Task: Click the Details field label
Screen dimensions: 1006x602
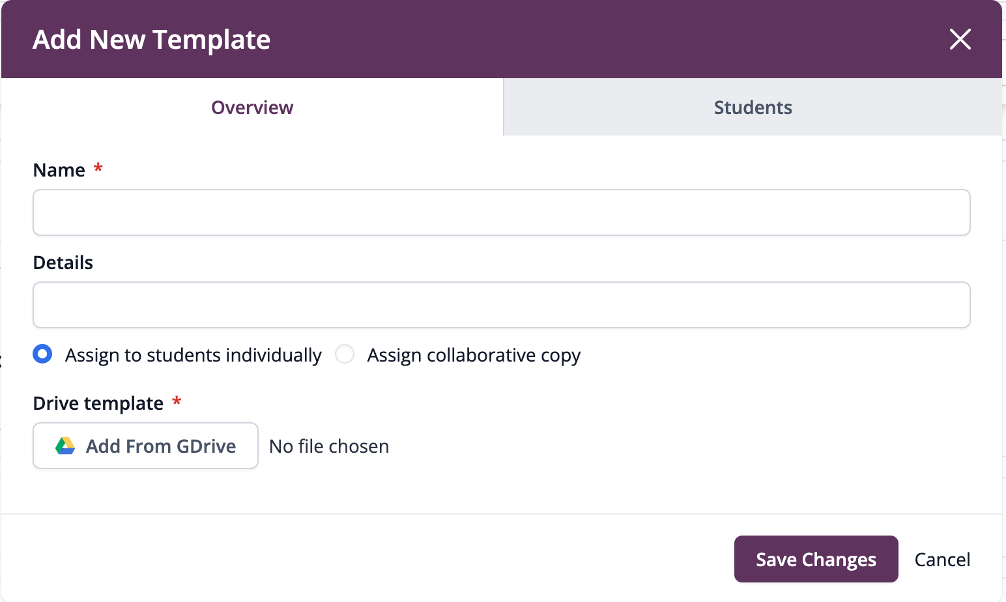Action: point(63,262)
